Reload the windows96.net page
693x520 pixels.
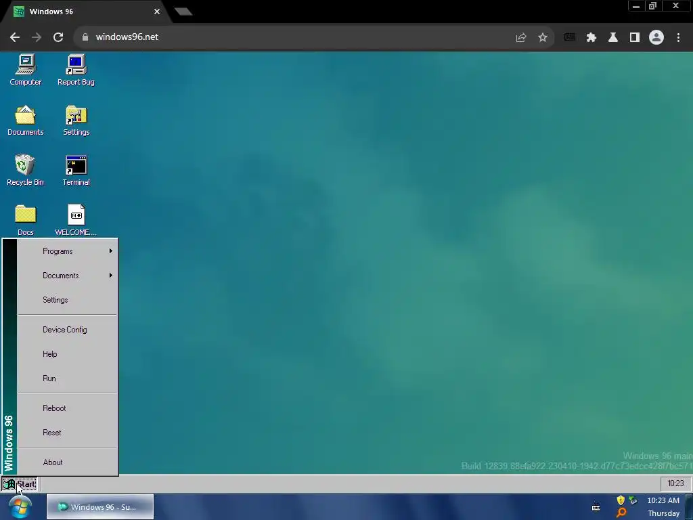[x=58, y=37]
